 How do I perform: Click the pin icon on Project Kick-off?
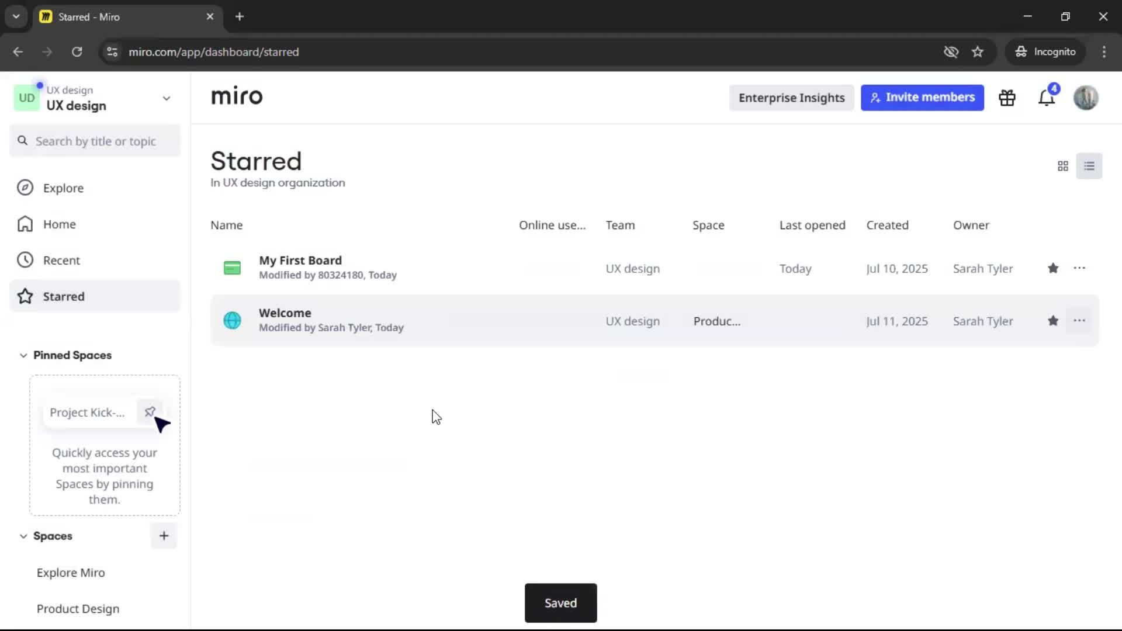click(150, 412)
